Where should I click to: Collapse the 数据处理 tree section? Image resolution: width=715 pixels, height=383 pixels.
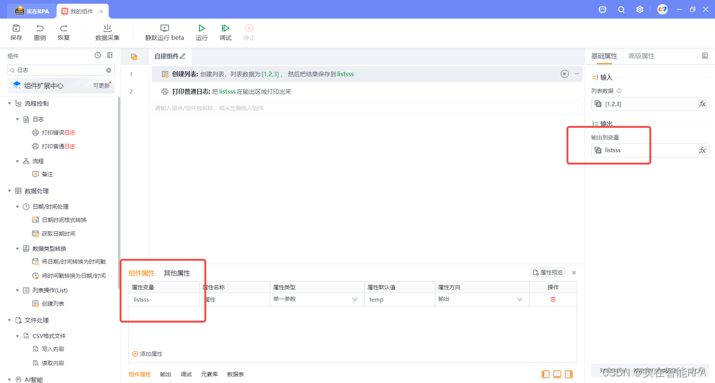pyautogui.click(x=9, y=190)
